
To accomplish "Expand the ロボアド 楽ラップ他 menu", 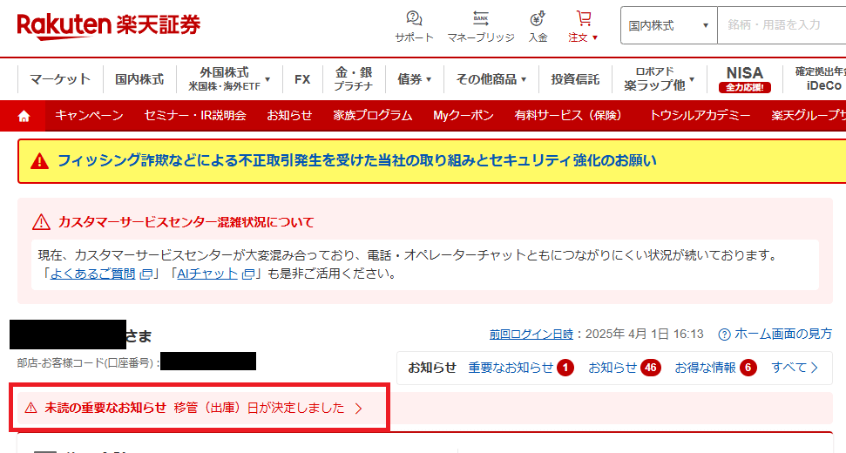I will pos(693,79).
